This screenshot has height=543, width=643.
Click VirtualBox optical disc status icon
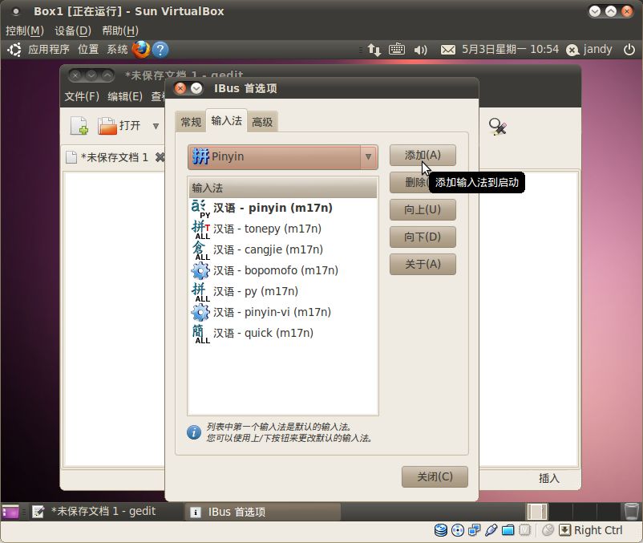click(x=458, y=530)
